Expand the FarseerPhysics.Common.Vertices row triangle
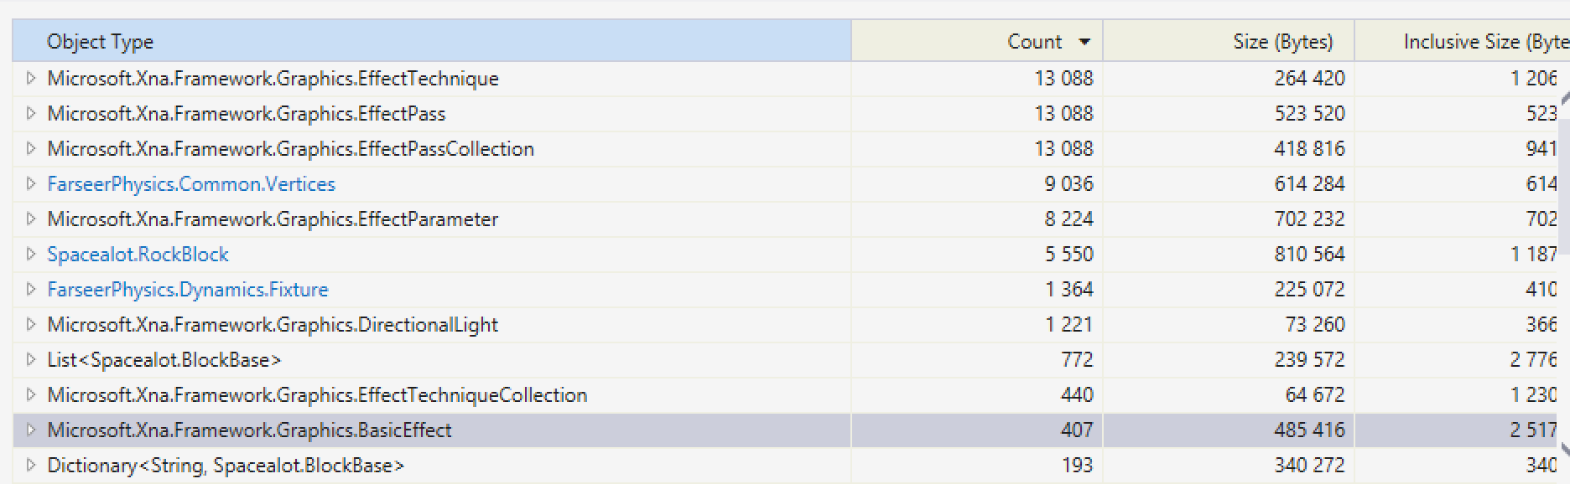 [x=31, y=183]
